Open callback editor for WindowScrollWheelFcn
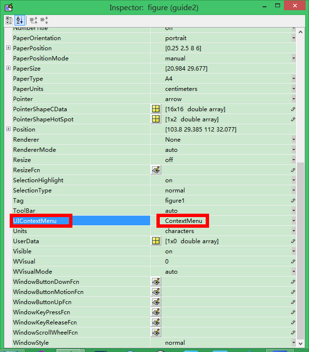 (156, 332)
